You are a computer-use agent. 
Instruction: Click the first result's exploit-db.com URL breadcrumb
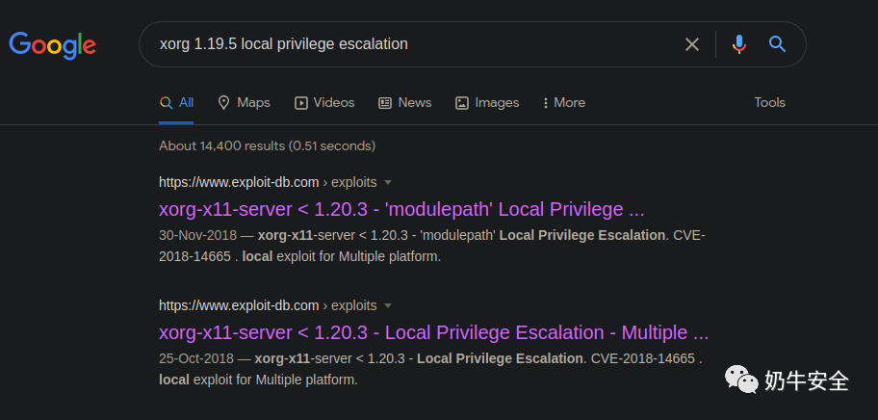(x=268, y=183)
